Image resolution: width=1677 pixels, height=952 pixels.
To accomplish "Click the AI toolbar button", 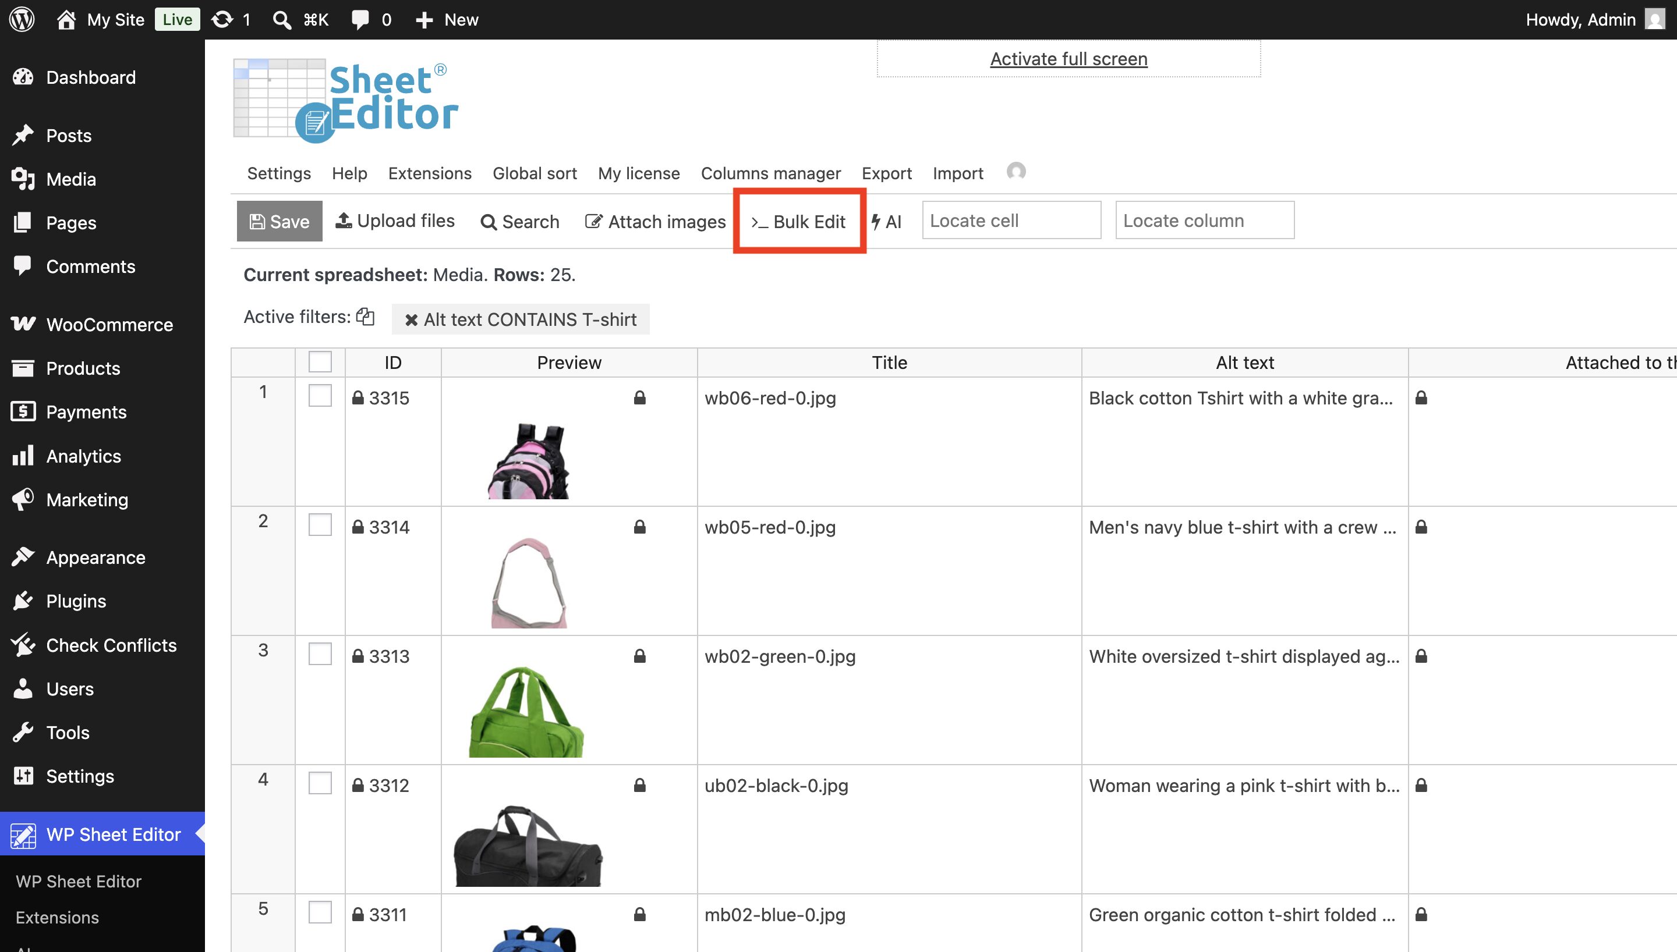I will (887, 222).
